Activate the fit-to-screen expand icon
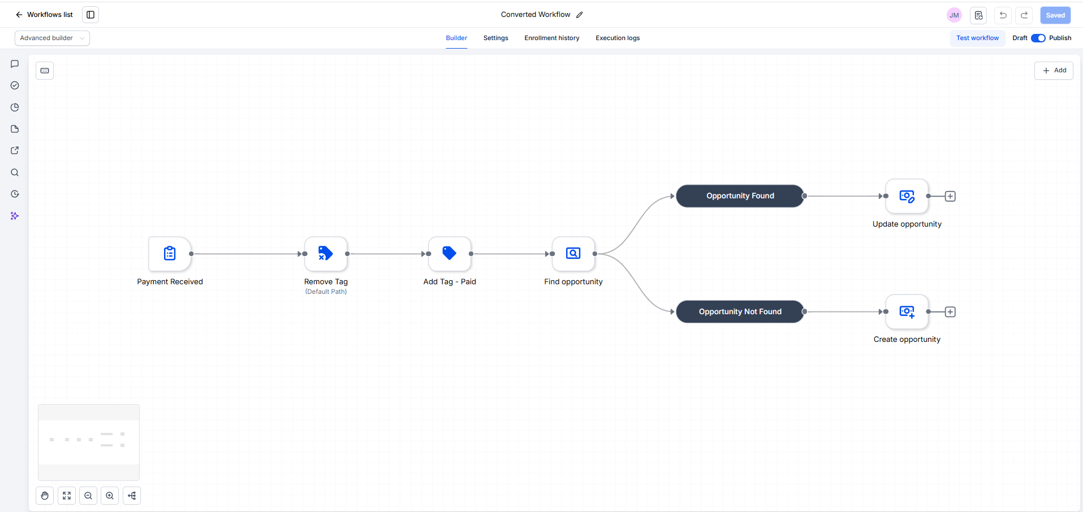 [x=67, y=496]
